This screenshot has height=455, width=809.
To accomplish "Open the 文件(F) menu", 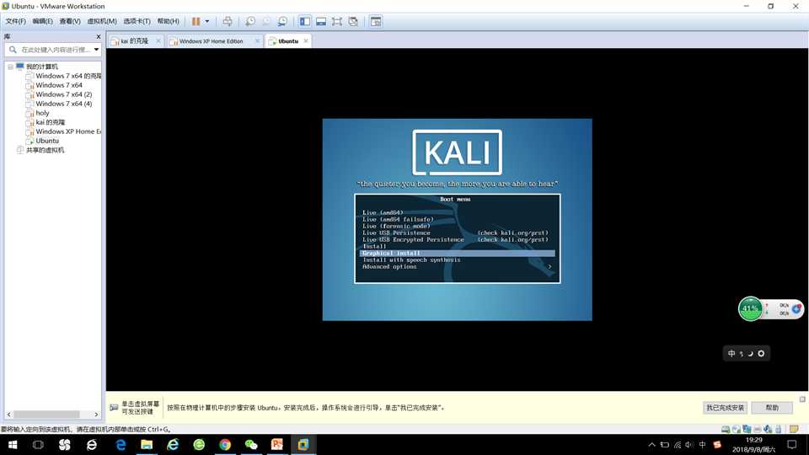I will [15, 21].
